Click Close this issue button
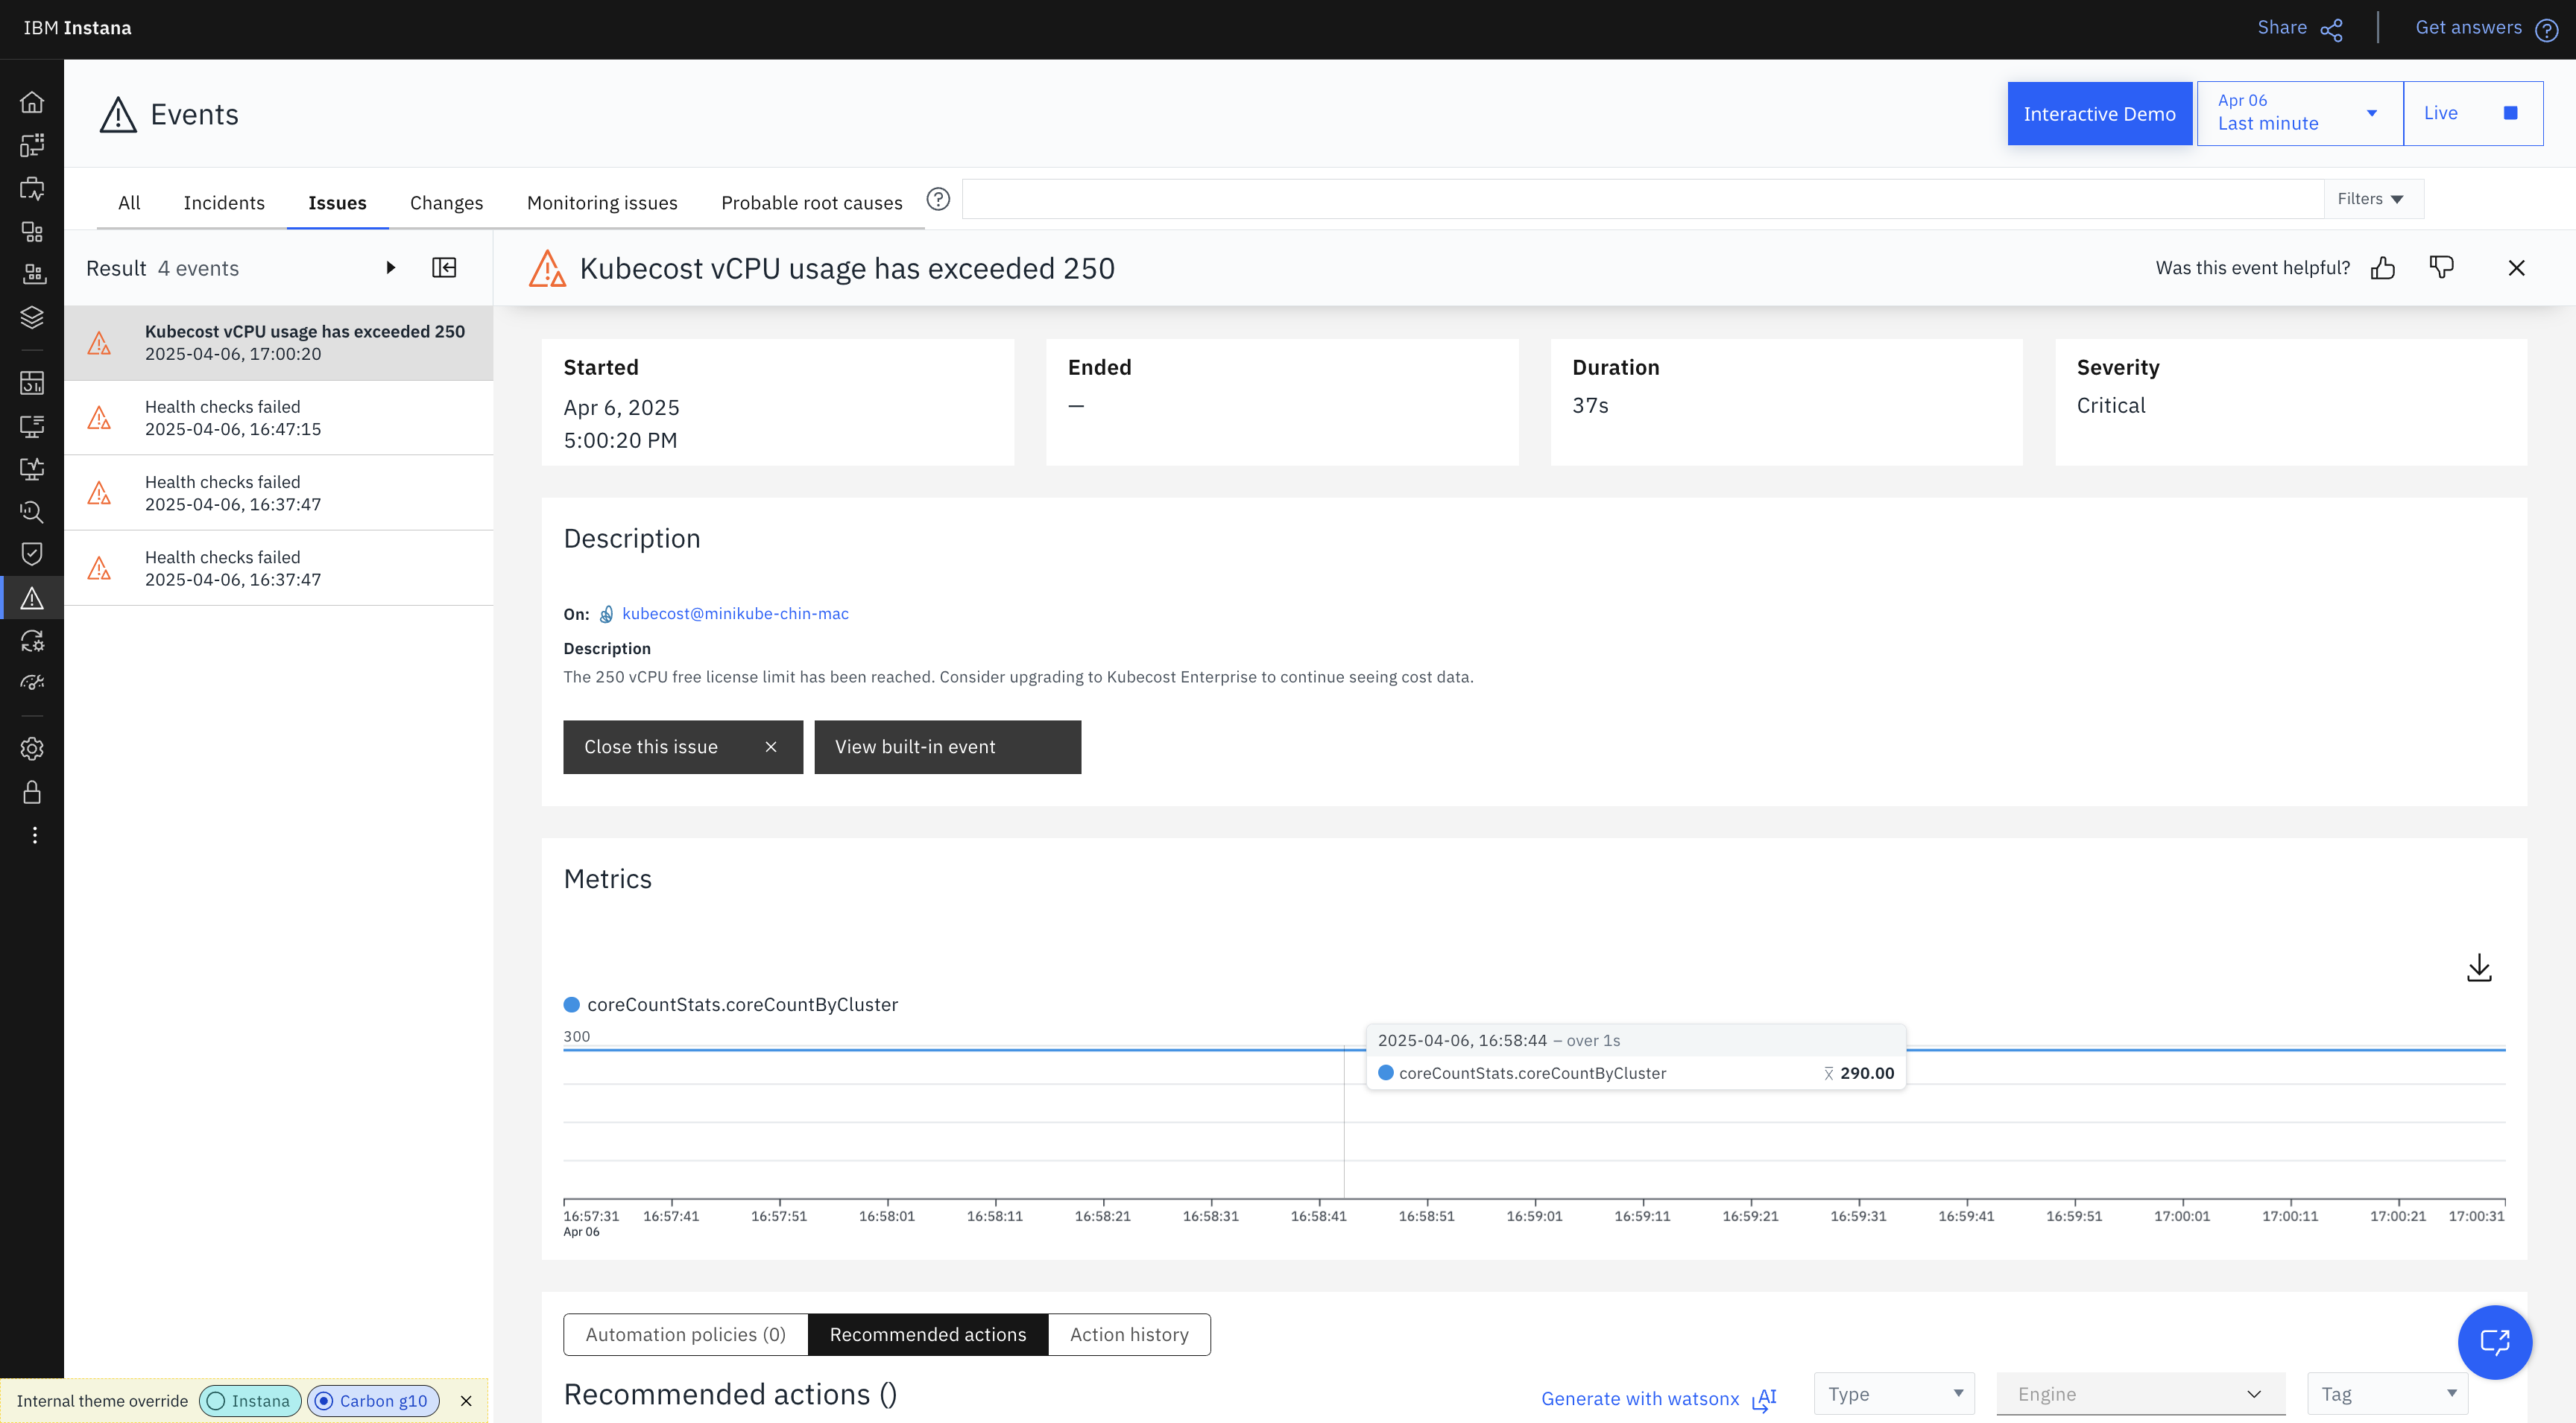This screenshot has height=1423, width=2576. pos(683,747)
